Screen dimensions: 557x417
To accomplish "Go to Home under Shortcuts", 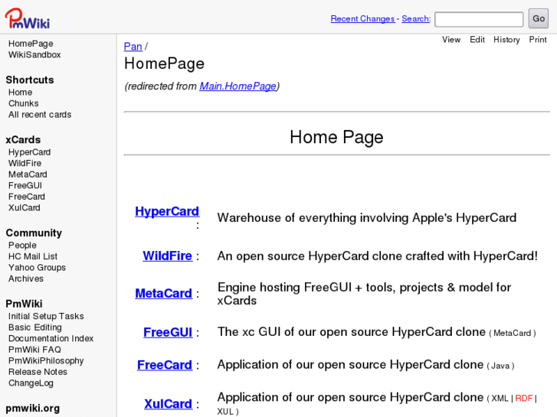I will click(x=20, y=93).
